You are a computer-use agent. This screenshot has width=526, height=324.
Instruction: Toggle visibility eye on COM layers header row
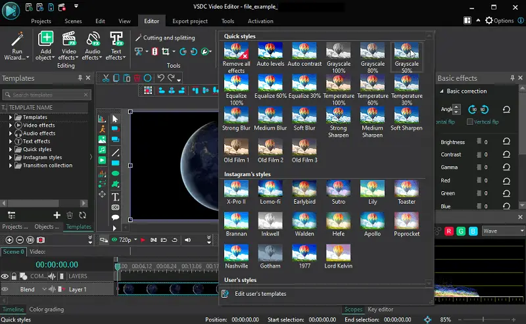pos(5,277)
